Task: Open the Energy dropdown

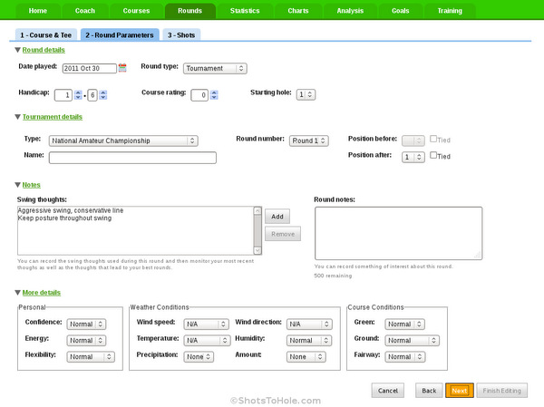Action: (x=86, y=341)
